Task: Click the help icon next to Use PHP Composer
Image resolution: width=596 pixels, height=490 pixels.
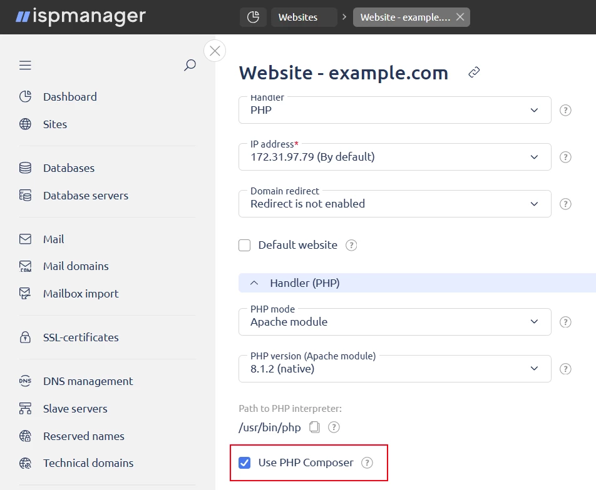Action: click(x=367, y=462)
